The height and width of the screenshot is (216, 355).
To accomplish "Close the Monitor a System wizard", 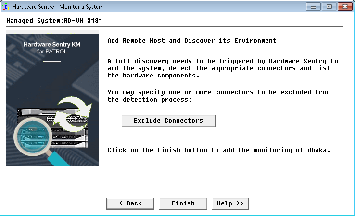I will click(345, 7).
